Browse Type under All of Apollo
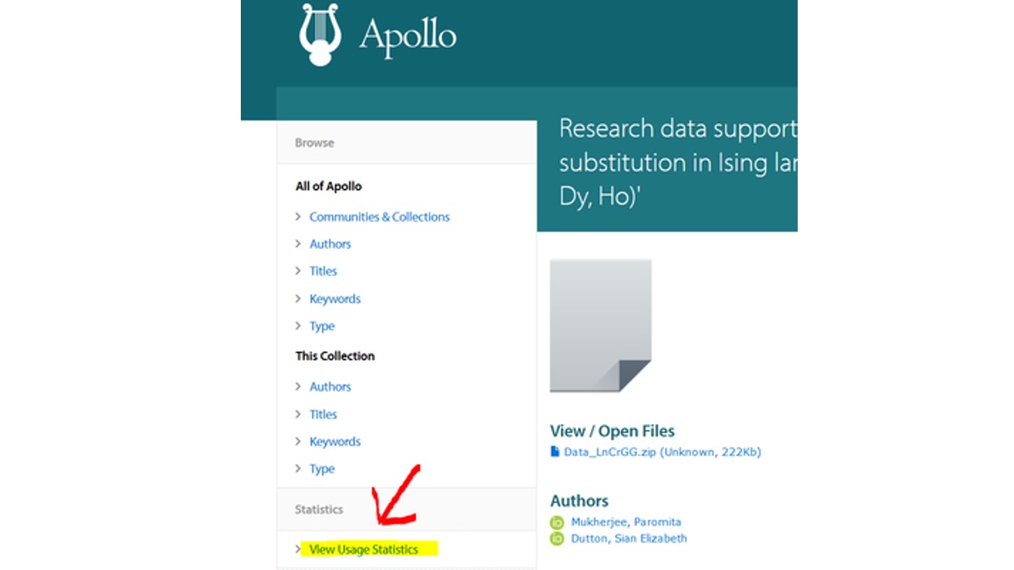Screen dimensions: 1014x570 pyautogui.click(x=322, y=326)
